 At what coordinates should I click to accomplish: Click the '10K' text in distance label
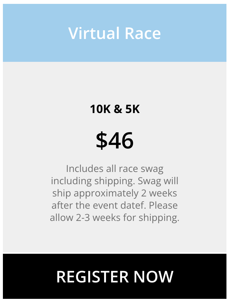(x=100, y=109)
